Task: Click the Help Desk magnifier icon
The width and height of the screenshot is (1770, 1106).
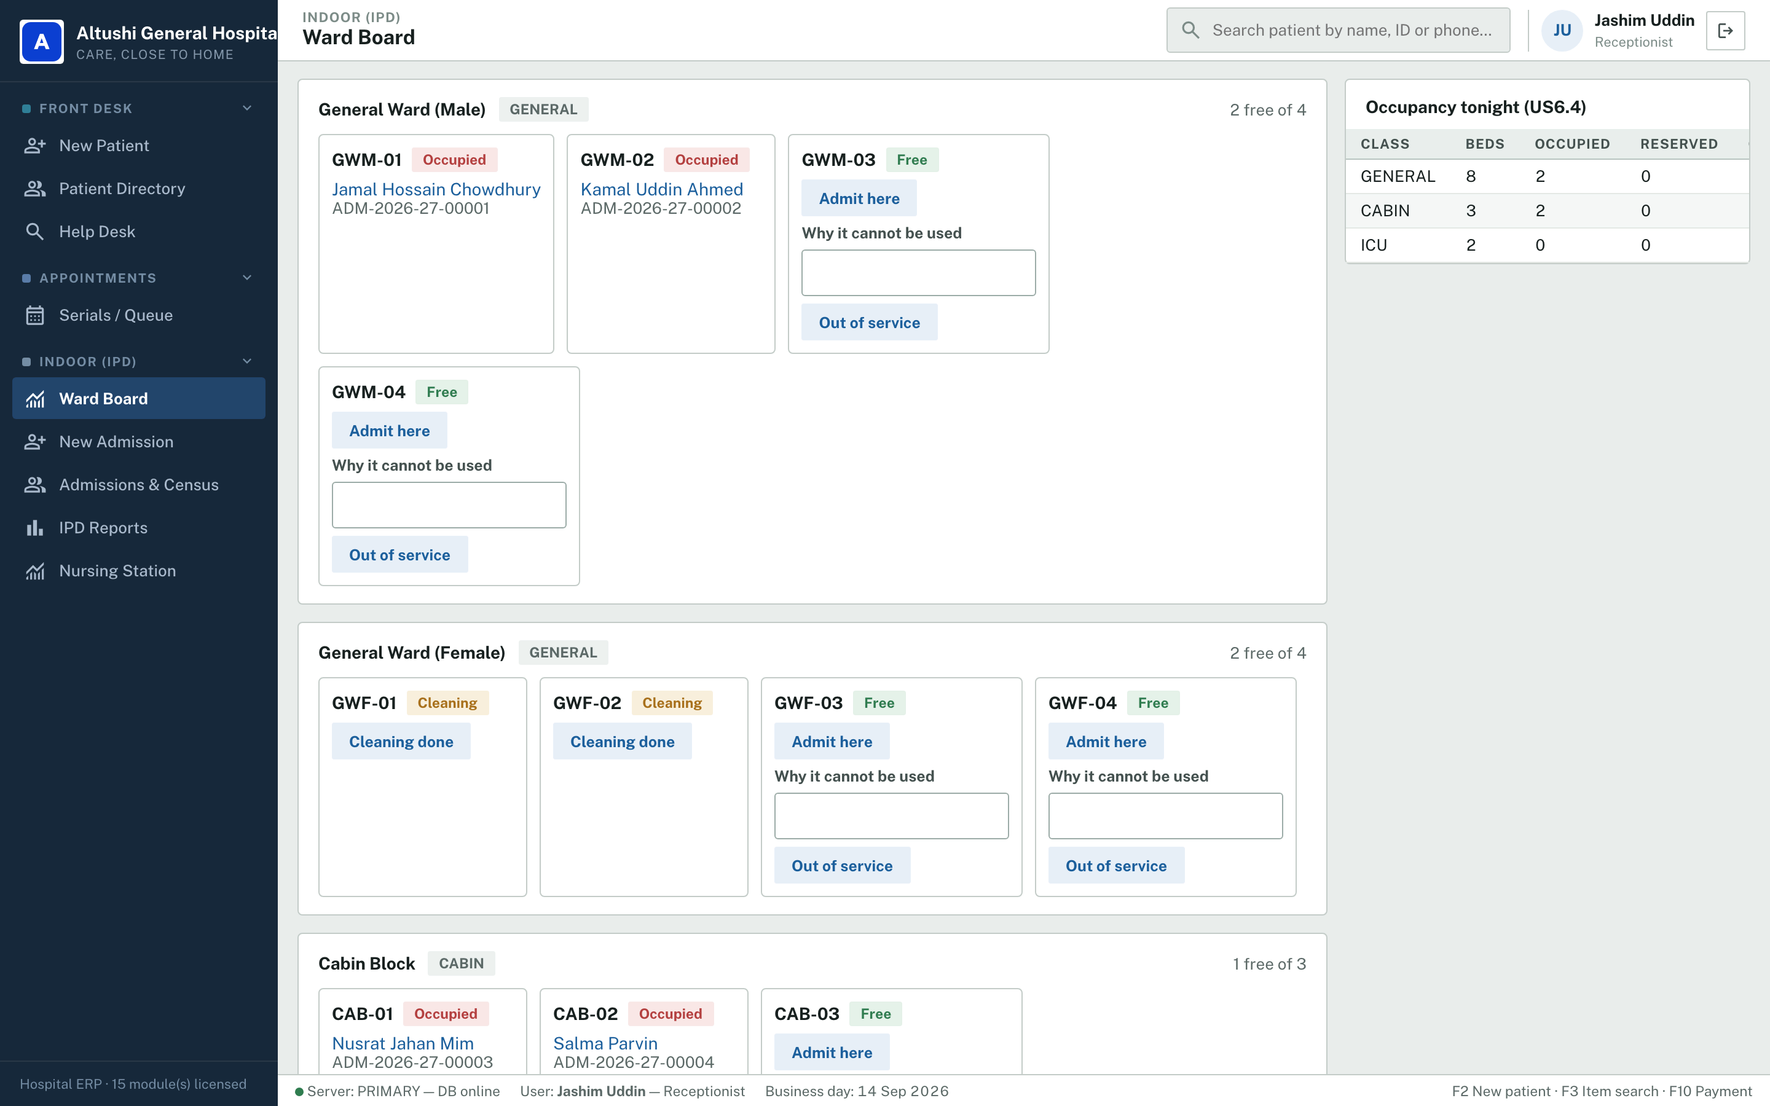Action: [x=35, y=232]
